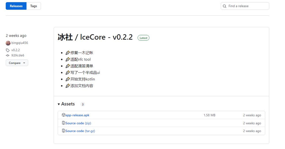Click the commit icon beside 929cde6
The image size is (285, 149).
pos(8,55)
